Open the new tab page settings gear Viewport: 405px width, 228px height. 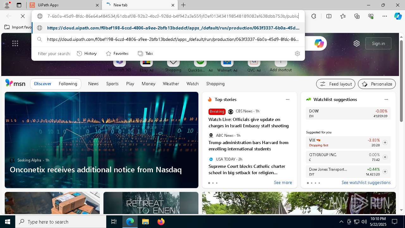[x=357, y=43]
